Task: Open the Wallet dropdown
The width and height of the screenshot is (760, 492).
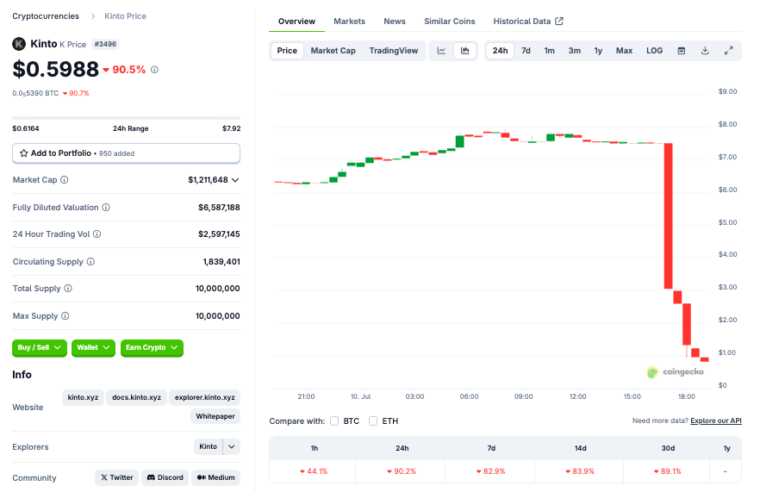Action: pos(93,347)
